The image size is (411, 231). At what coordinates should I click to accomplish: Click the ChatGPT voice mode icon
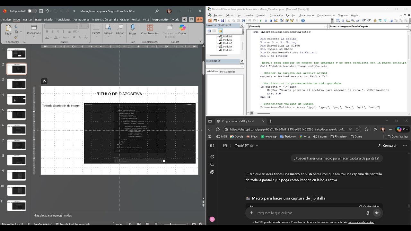tap(377, 213)
